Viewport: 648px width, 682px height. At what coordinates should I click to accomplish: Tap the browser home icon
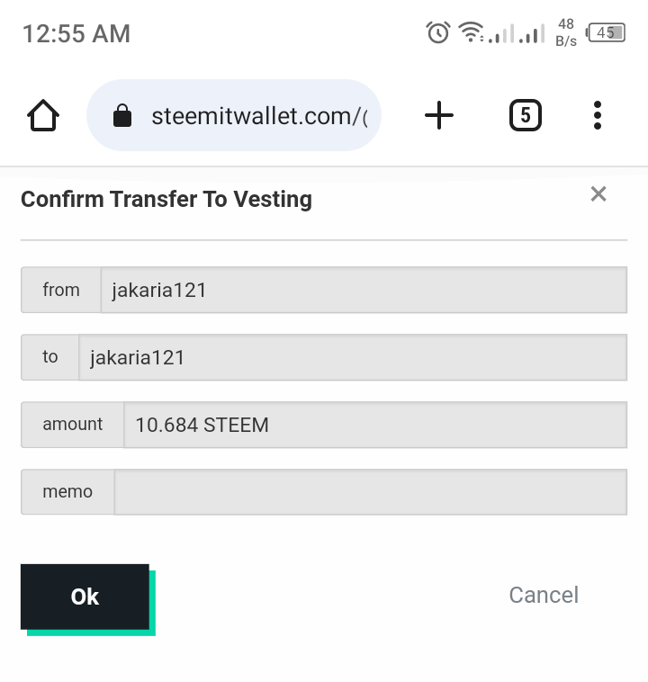coord(43,115)
